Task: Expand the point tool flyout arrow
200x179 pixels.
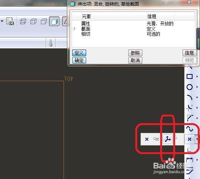Action: tap(197, 139)
